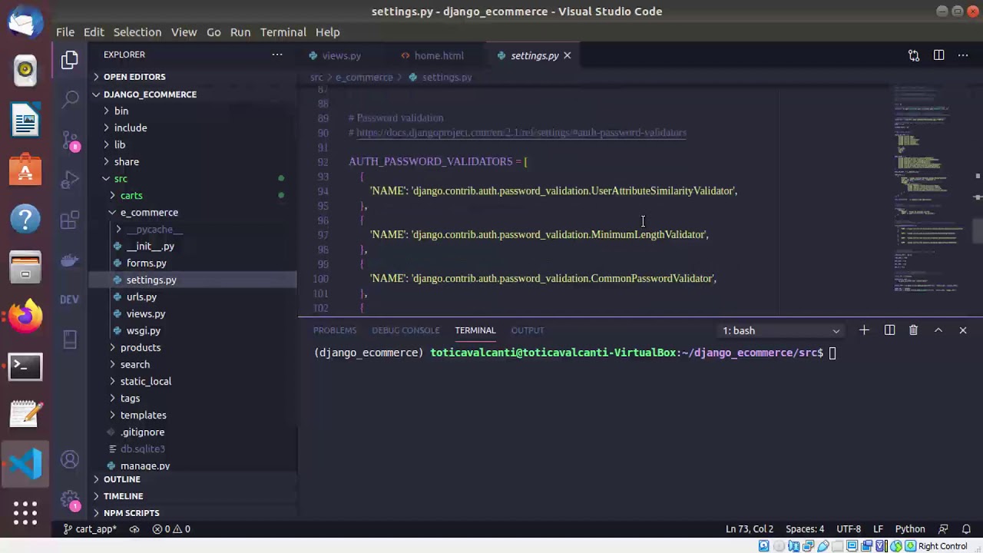Open Ubuntu Software from the dock

coord(25,170)
